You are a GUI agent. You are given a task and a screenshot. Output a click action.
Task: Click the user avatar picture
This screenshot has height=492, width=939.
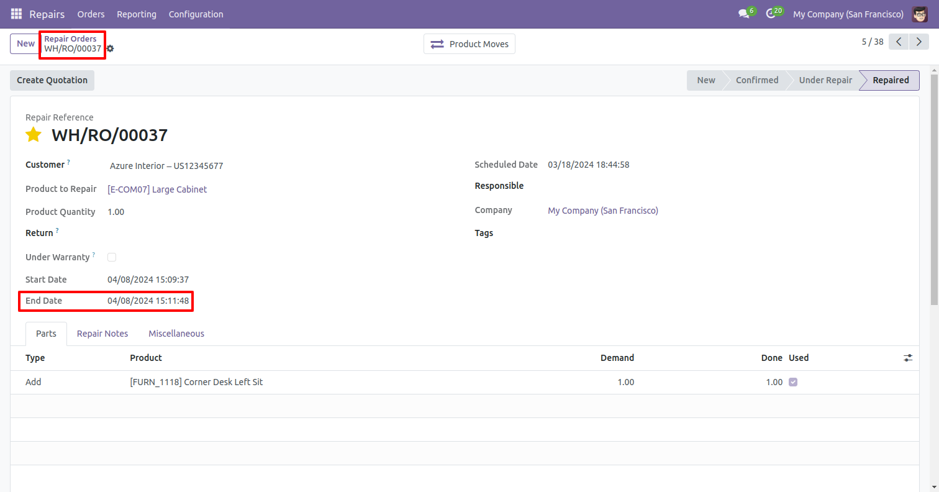click(x=920, y=14)
